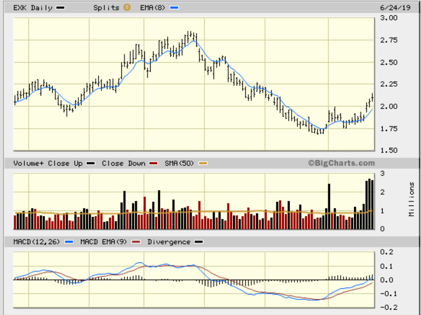
Task: Click the Volume+ Close Up text
Action: click(48, 163)
